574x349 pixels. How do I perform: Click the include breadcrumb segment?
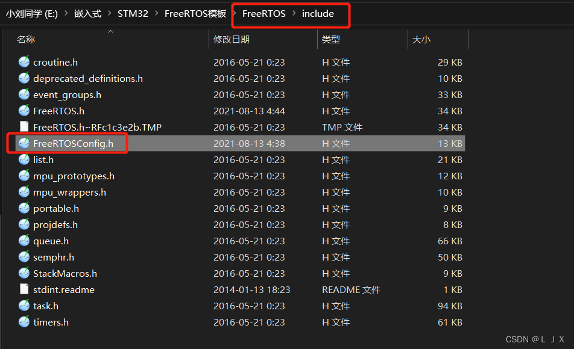click(318, 13)
